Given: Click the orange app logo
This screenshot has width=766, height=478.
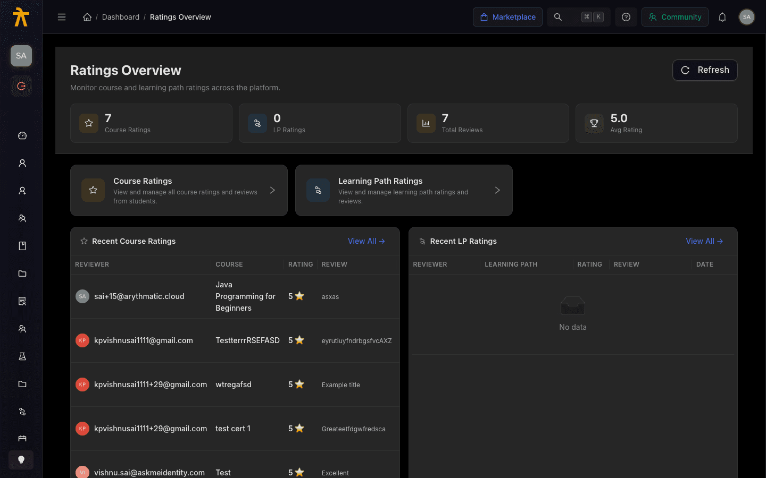Looking at the screenshot, I should [21, 17].
